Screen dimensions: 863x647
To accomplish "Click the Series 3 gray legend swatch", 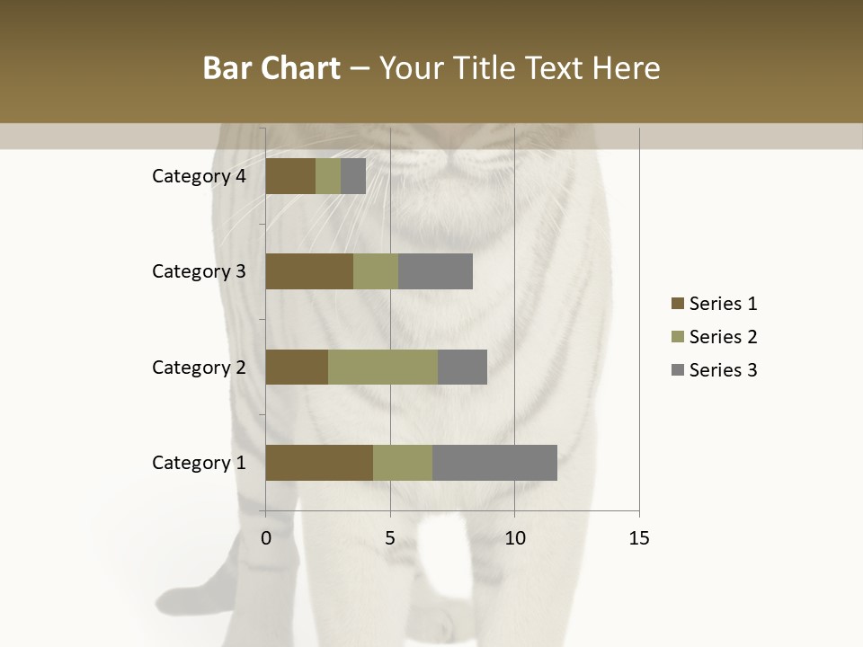I will coord(678,369).
